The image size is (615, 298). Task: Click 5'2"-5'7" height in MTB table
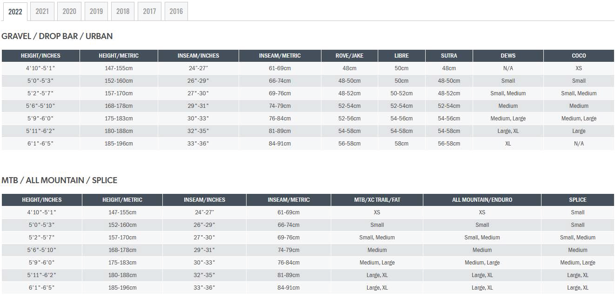click(x=42, y=238)
